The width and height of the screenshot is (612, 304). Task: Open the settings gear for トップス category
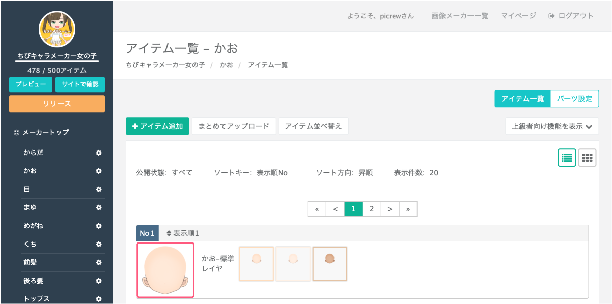tap(98, 299)
